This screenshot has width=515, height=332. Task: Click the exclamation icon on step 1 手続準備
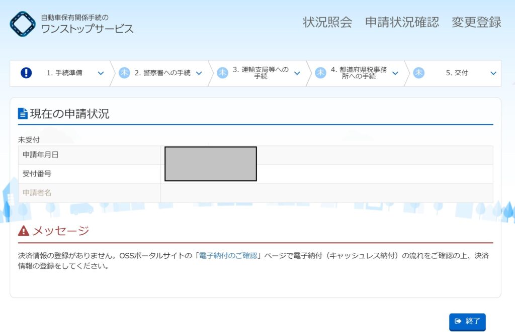coord(26,73)
